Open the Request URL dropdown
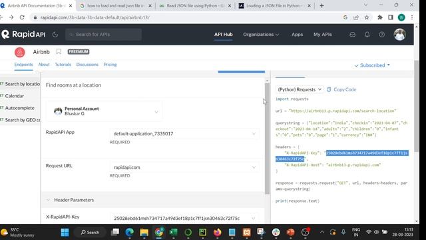 point(184,167)
